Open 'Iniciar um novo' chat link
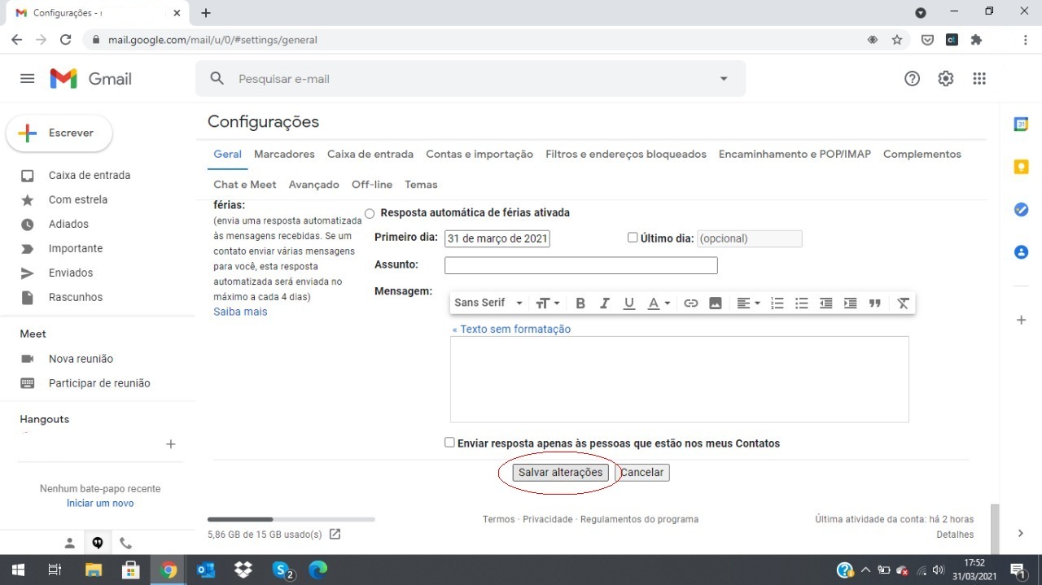Image resolution: width=1042 pixels, height=585 pixels. click(x=100, y=503)
